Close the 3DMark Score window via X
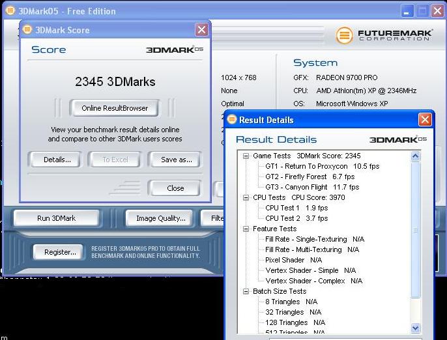This screenshot has height=340, width=447. click(201, 30)
